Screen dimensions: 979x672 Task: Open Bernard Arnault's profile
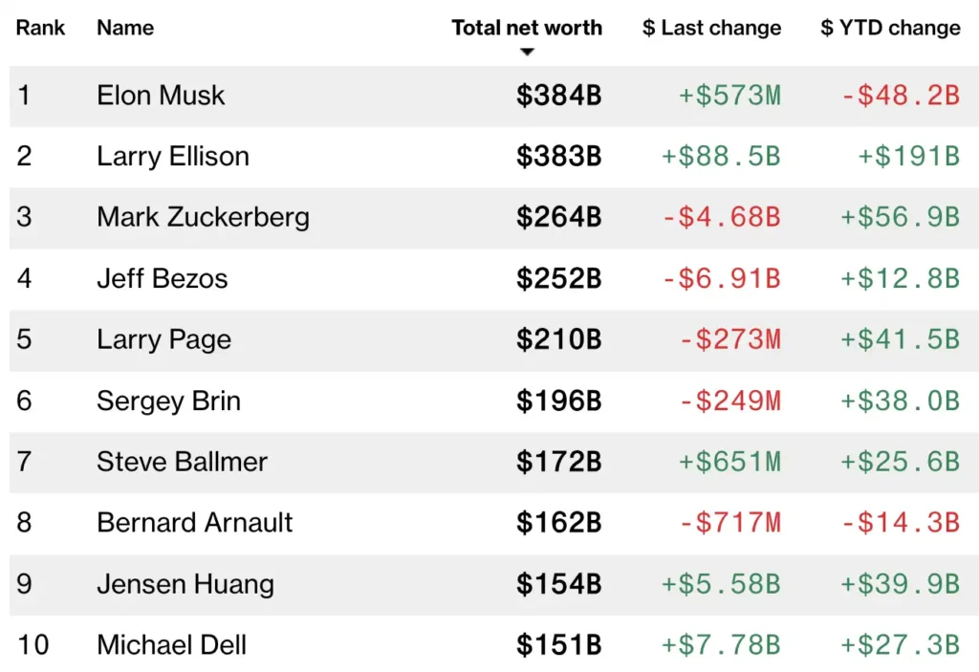click(x=195, y=523)
